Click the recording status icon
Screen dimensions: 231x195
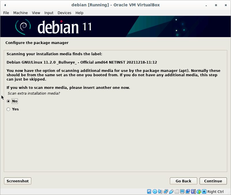click(188, 192)
